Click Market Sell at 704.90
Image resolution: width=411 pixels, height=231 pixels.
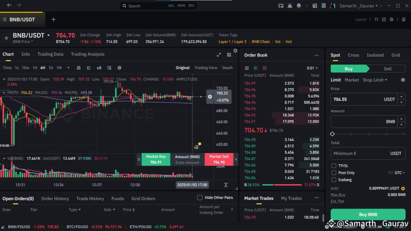[219, 159]
